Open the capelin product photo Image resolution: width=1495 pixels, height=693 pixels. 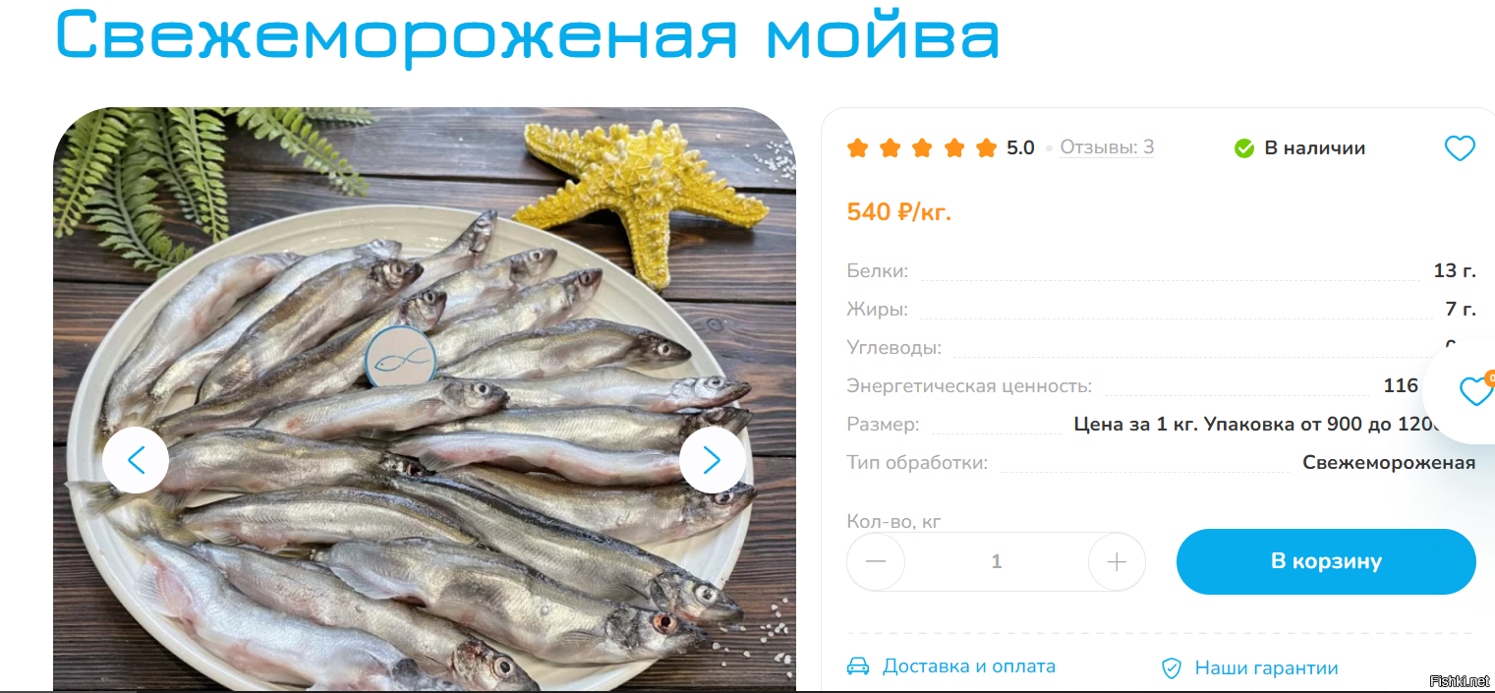pos(425,398)
